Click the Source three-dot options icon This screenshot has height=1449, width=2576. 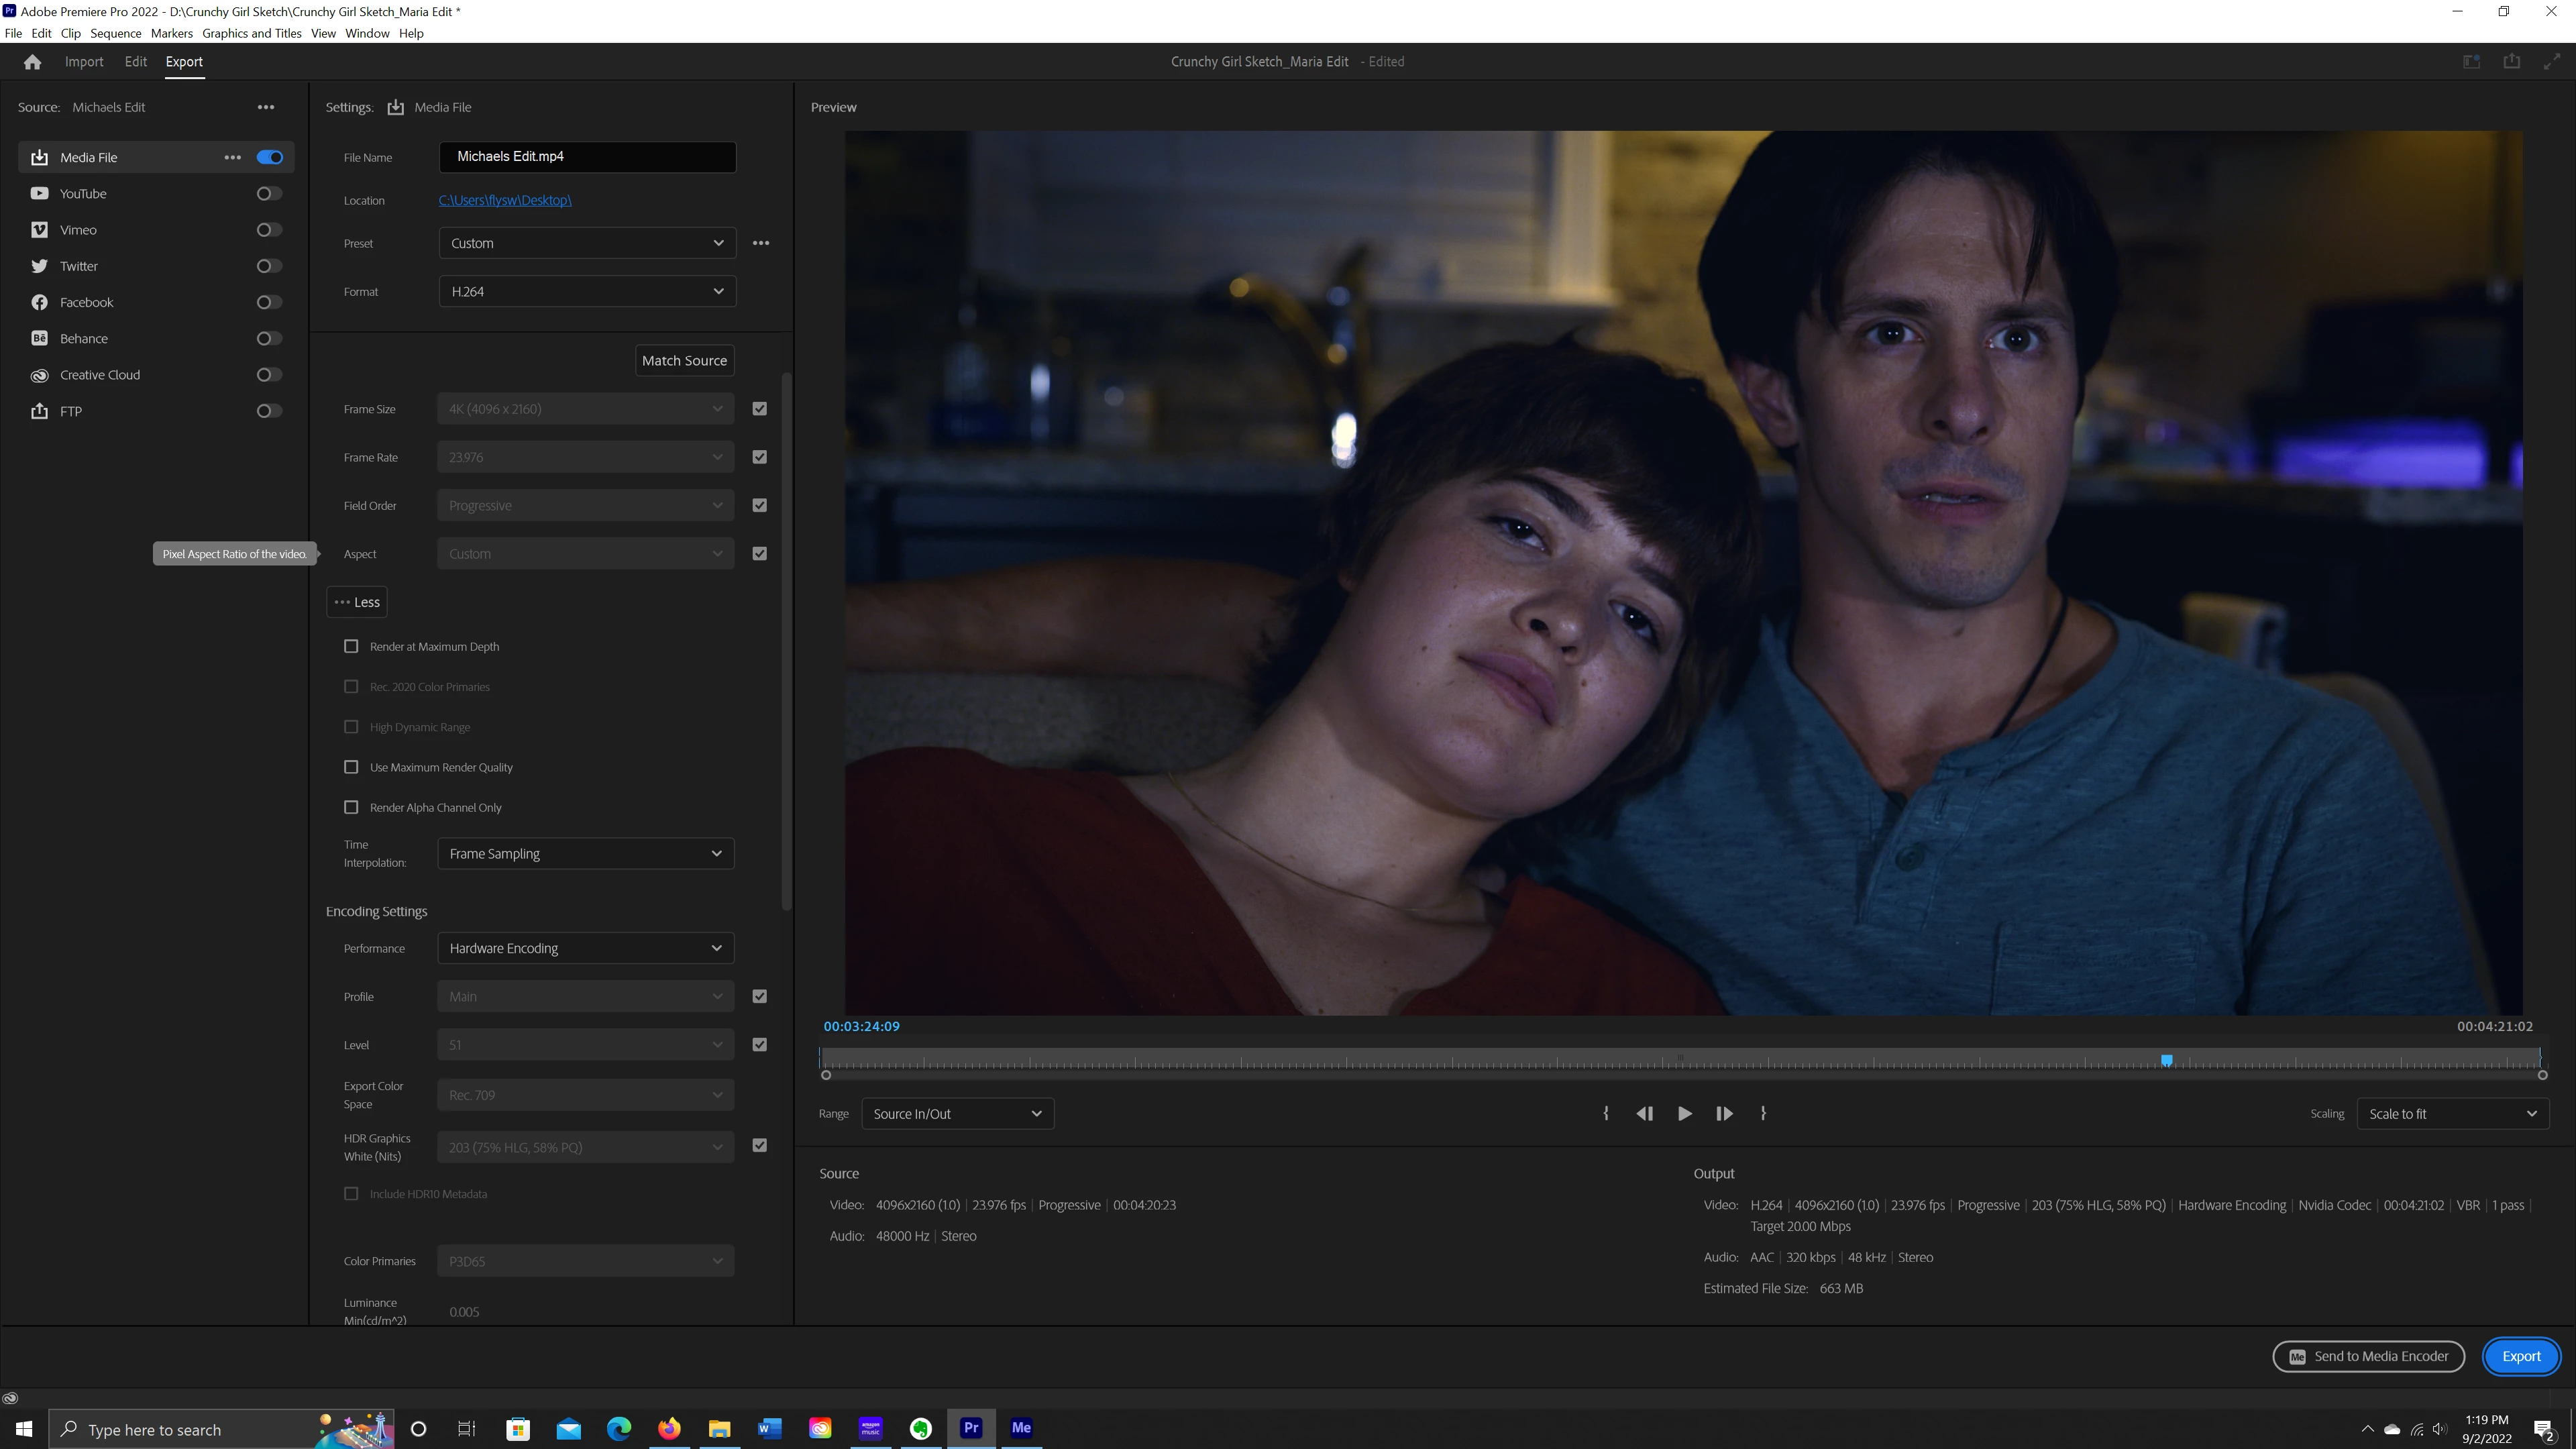[265, 107]
